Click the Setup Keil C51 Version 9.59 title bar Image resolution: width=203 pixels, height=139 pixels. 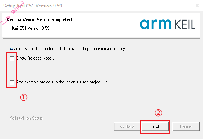[33, 6]
